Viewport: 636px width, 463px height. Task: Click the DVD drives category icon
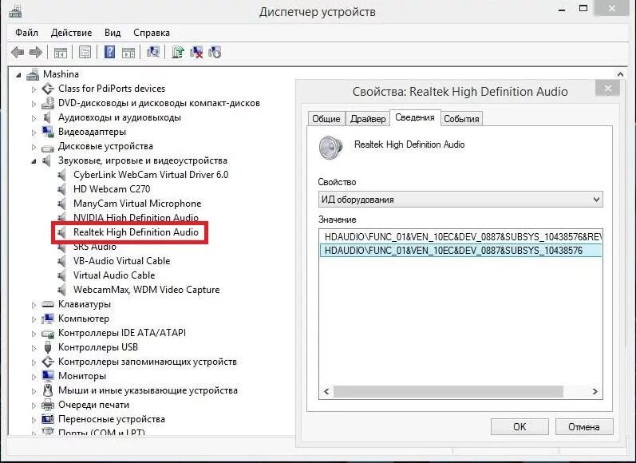(x=48, y=103)
